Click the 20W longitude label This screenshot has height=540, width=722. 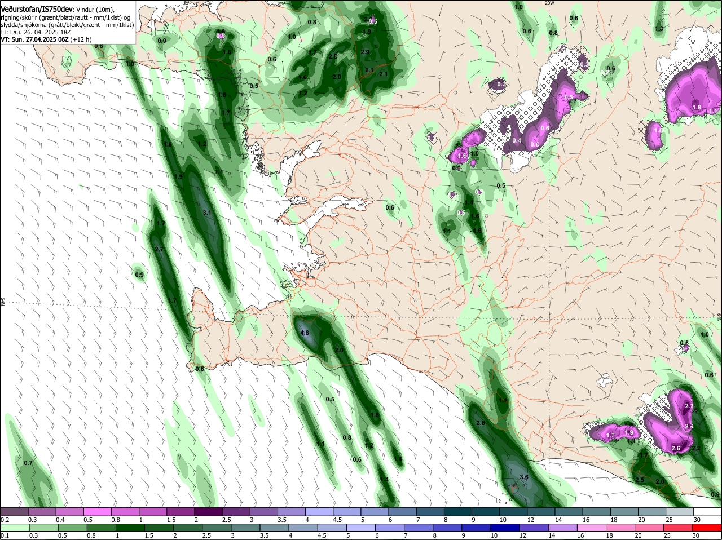click(550, 3)
